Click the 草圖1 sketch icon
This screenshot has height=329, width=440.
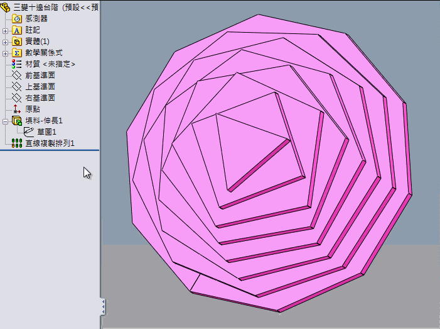[x=29, y=132]
